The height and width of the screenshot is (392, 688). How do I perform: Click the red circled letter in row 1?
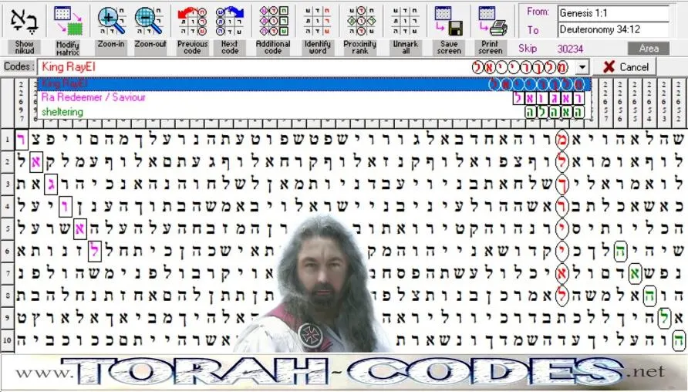pos(562,140)
